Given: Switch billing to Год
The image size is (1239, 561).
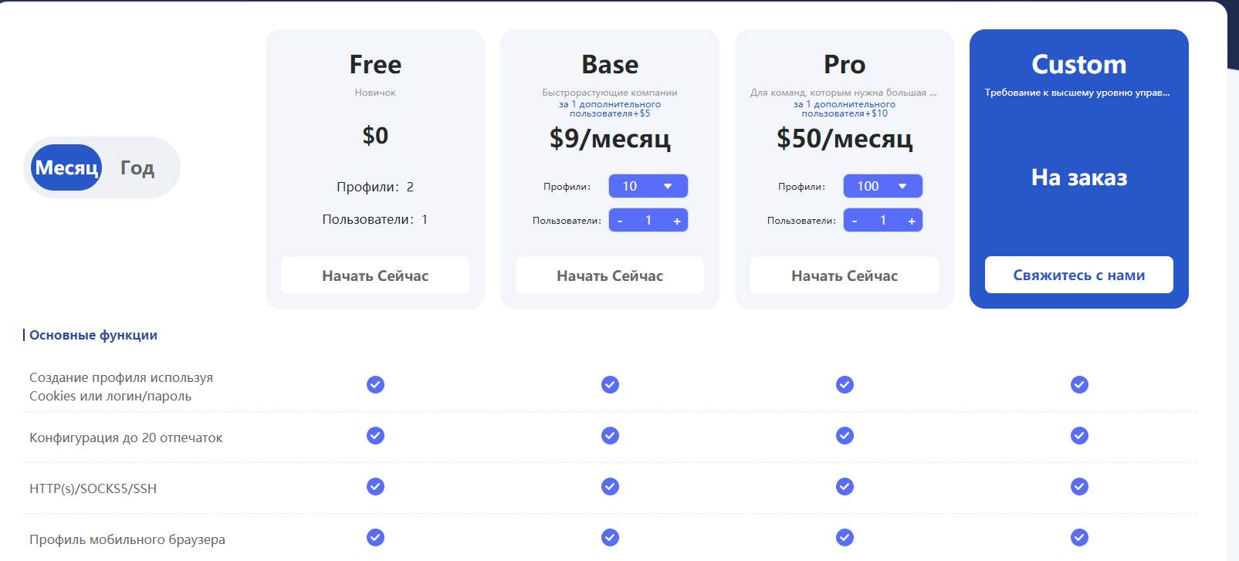Looking at the screenshot, I should 137,167.
